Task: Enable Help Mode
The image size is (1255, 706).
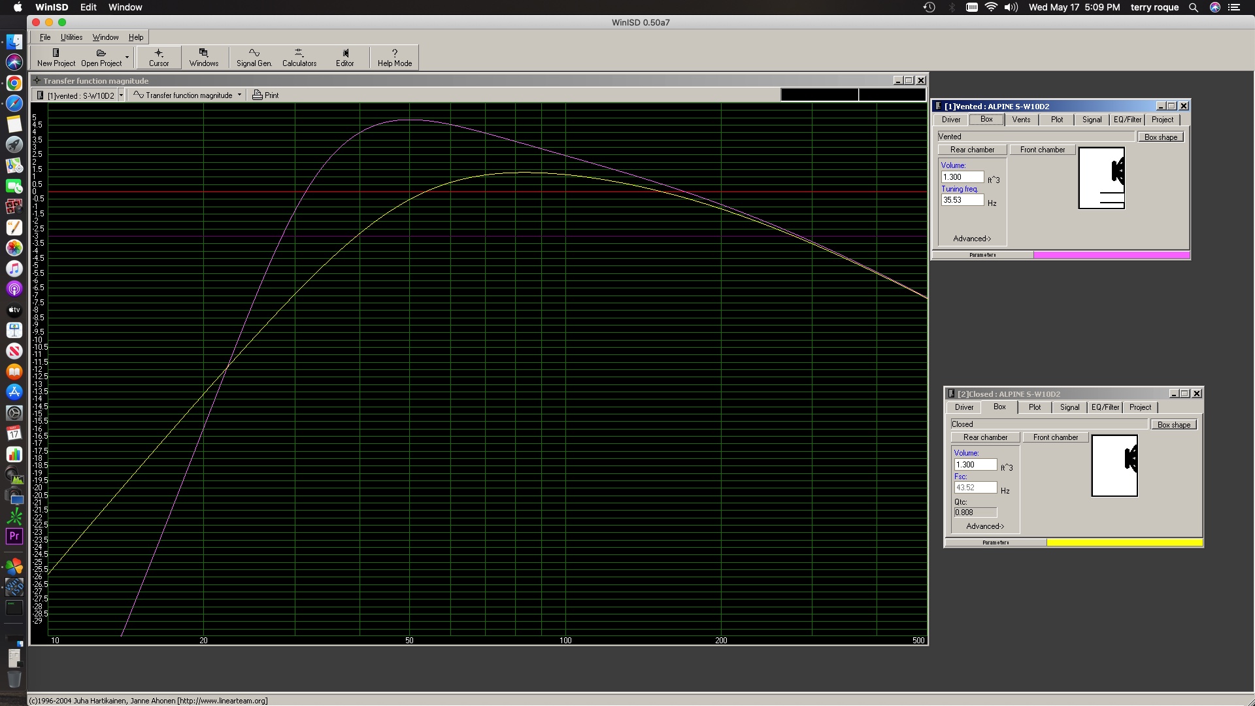Action: pos(394,58)
